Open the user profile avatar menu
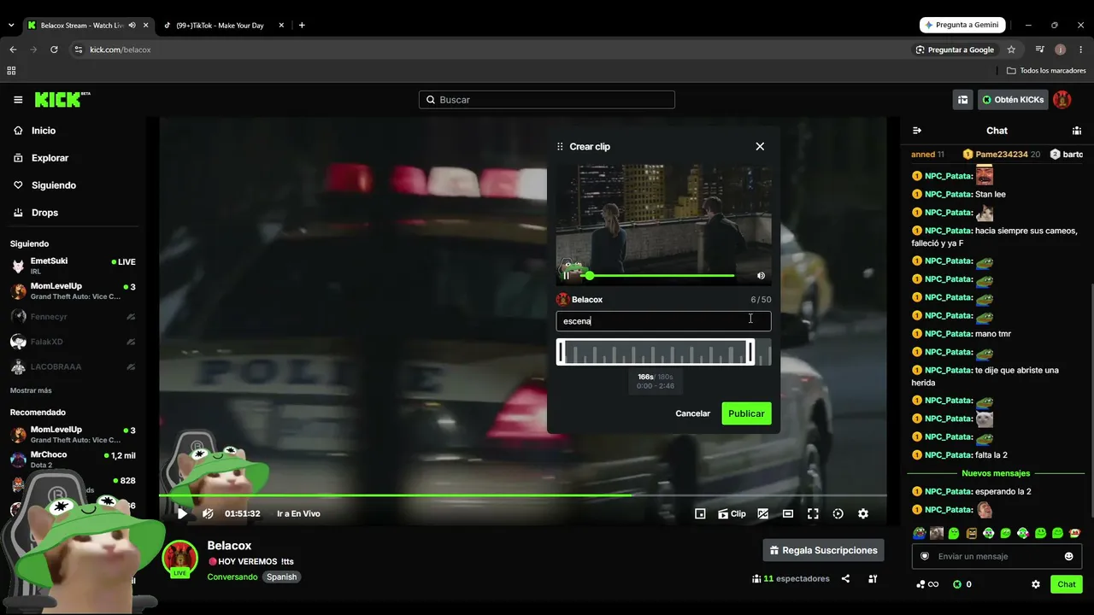Viewport: 1094px width, 615px height. coord(1062,100)
